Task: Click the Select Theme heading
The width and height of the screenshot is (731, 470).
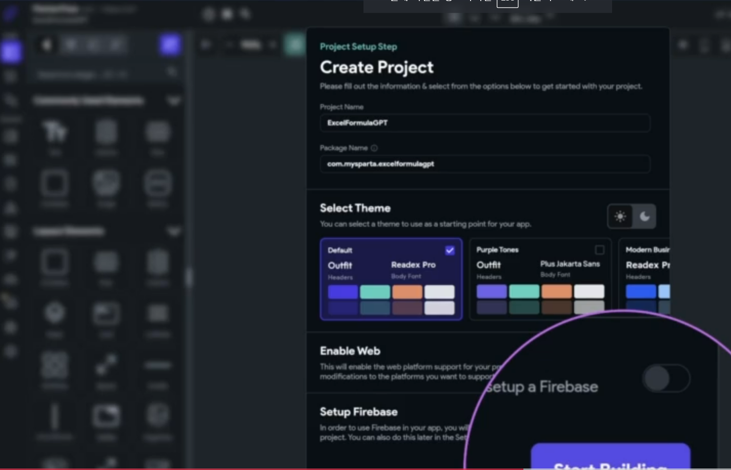Action: pos(355,208)
